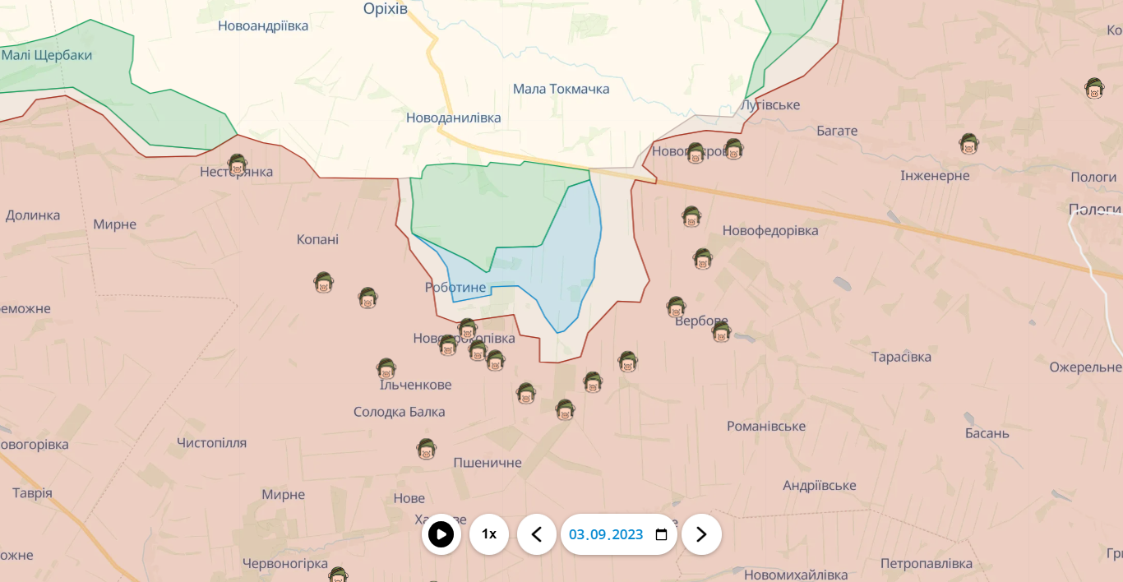This screenshot has width=1123, height=582.
Task: Select the military unit icon at Нестерянка
Action: coord(238,164)
